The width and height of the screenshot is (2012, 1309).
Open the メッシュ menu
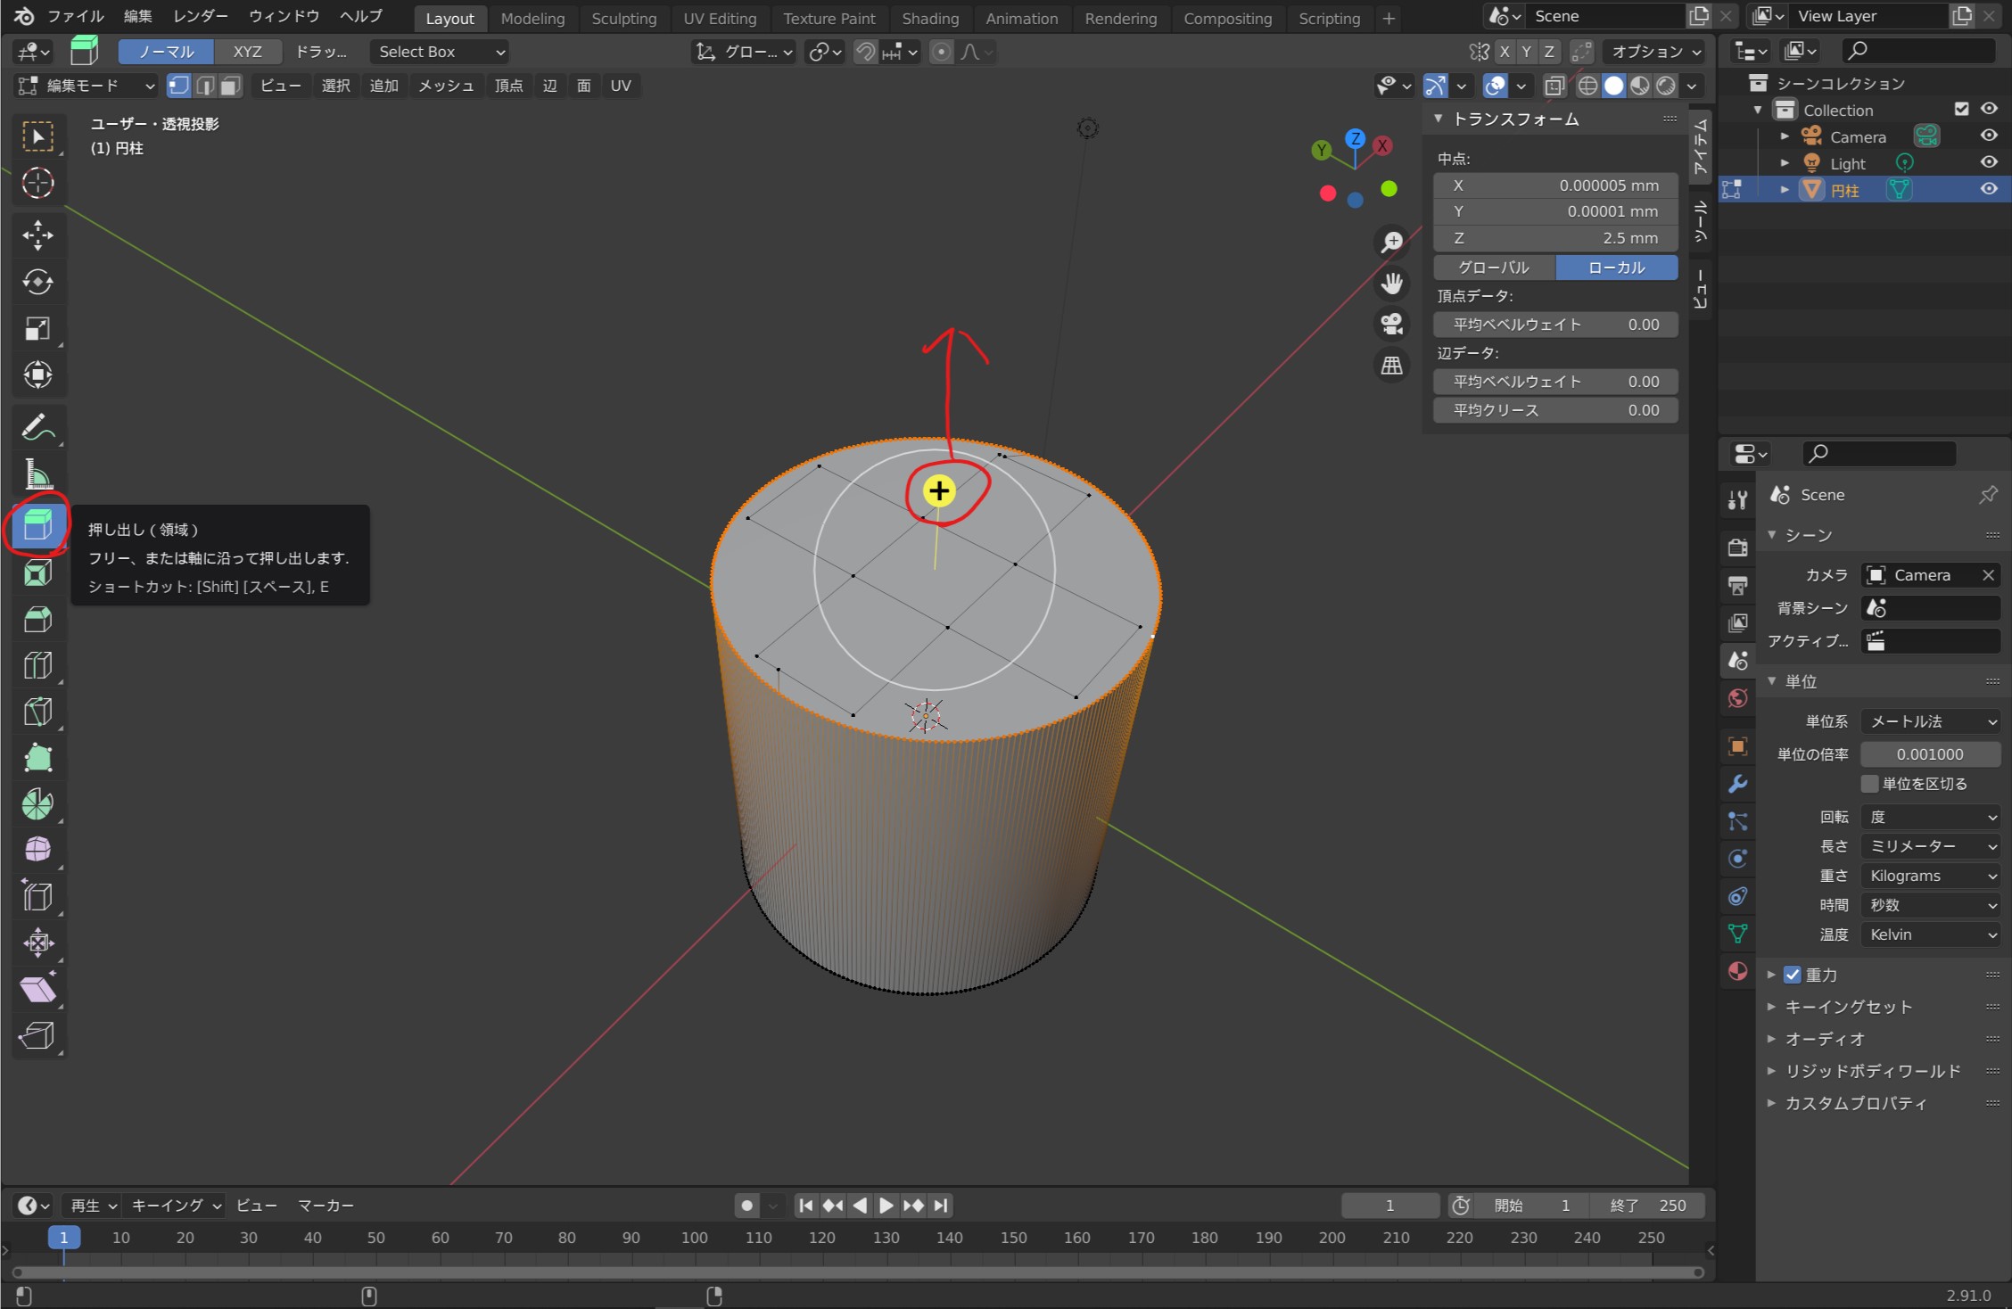coord(446,86)
